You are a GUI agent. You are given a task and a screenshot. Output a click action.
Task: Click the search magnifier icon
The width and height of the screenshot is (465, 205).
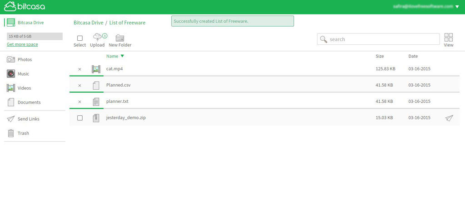(324, 39)
